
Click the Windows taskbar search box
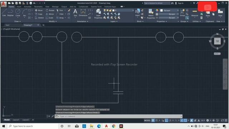[33, 126]
